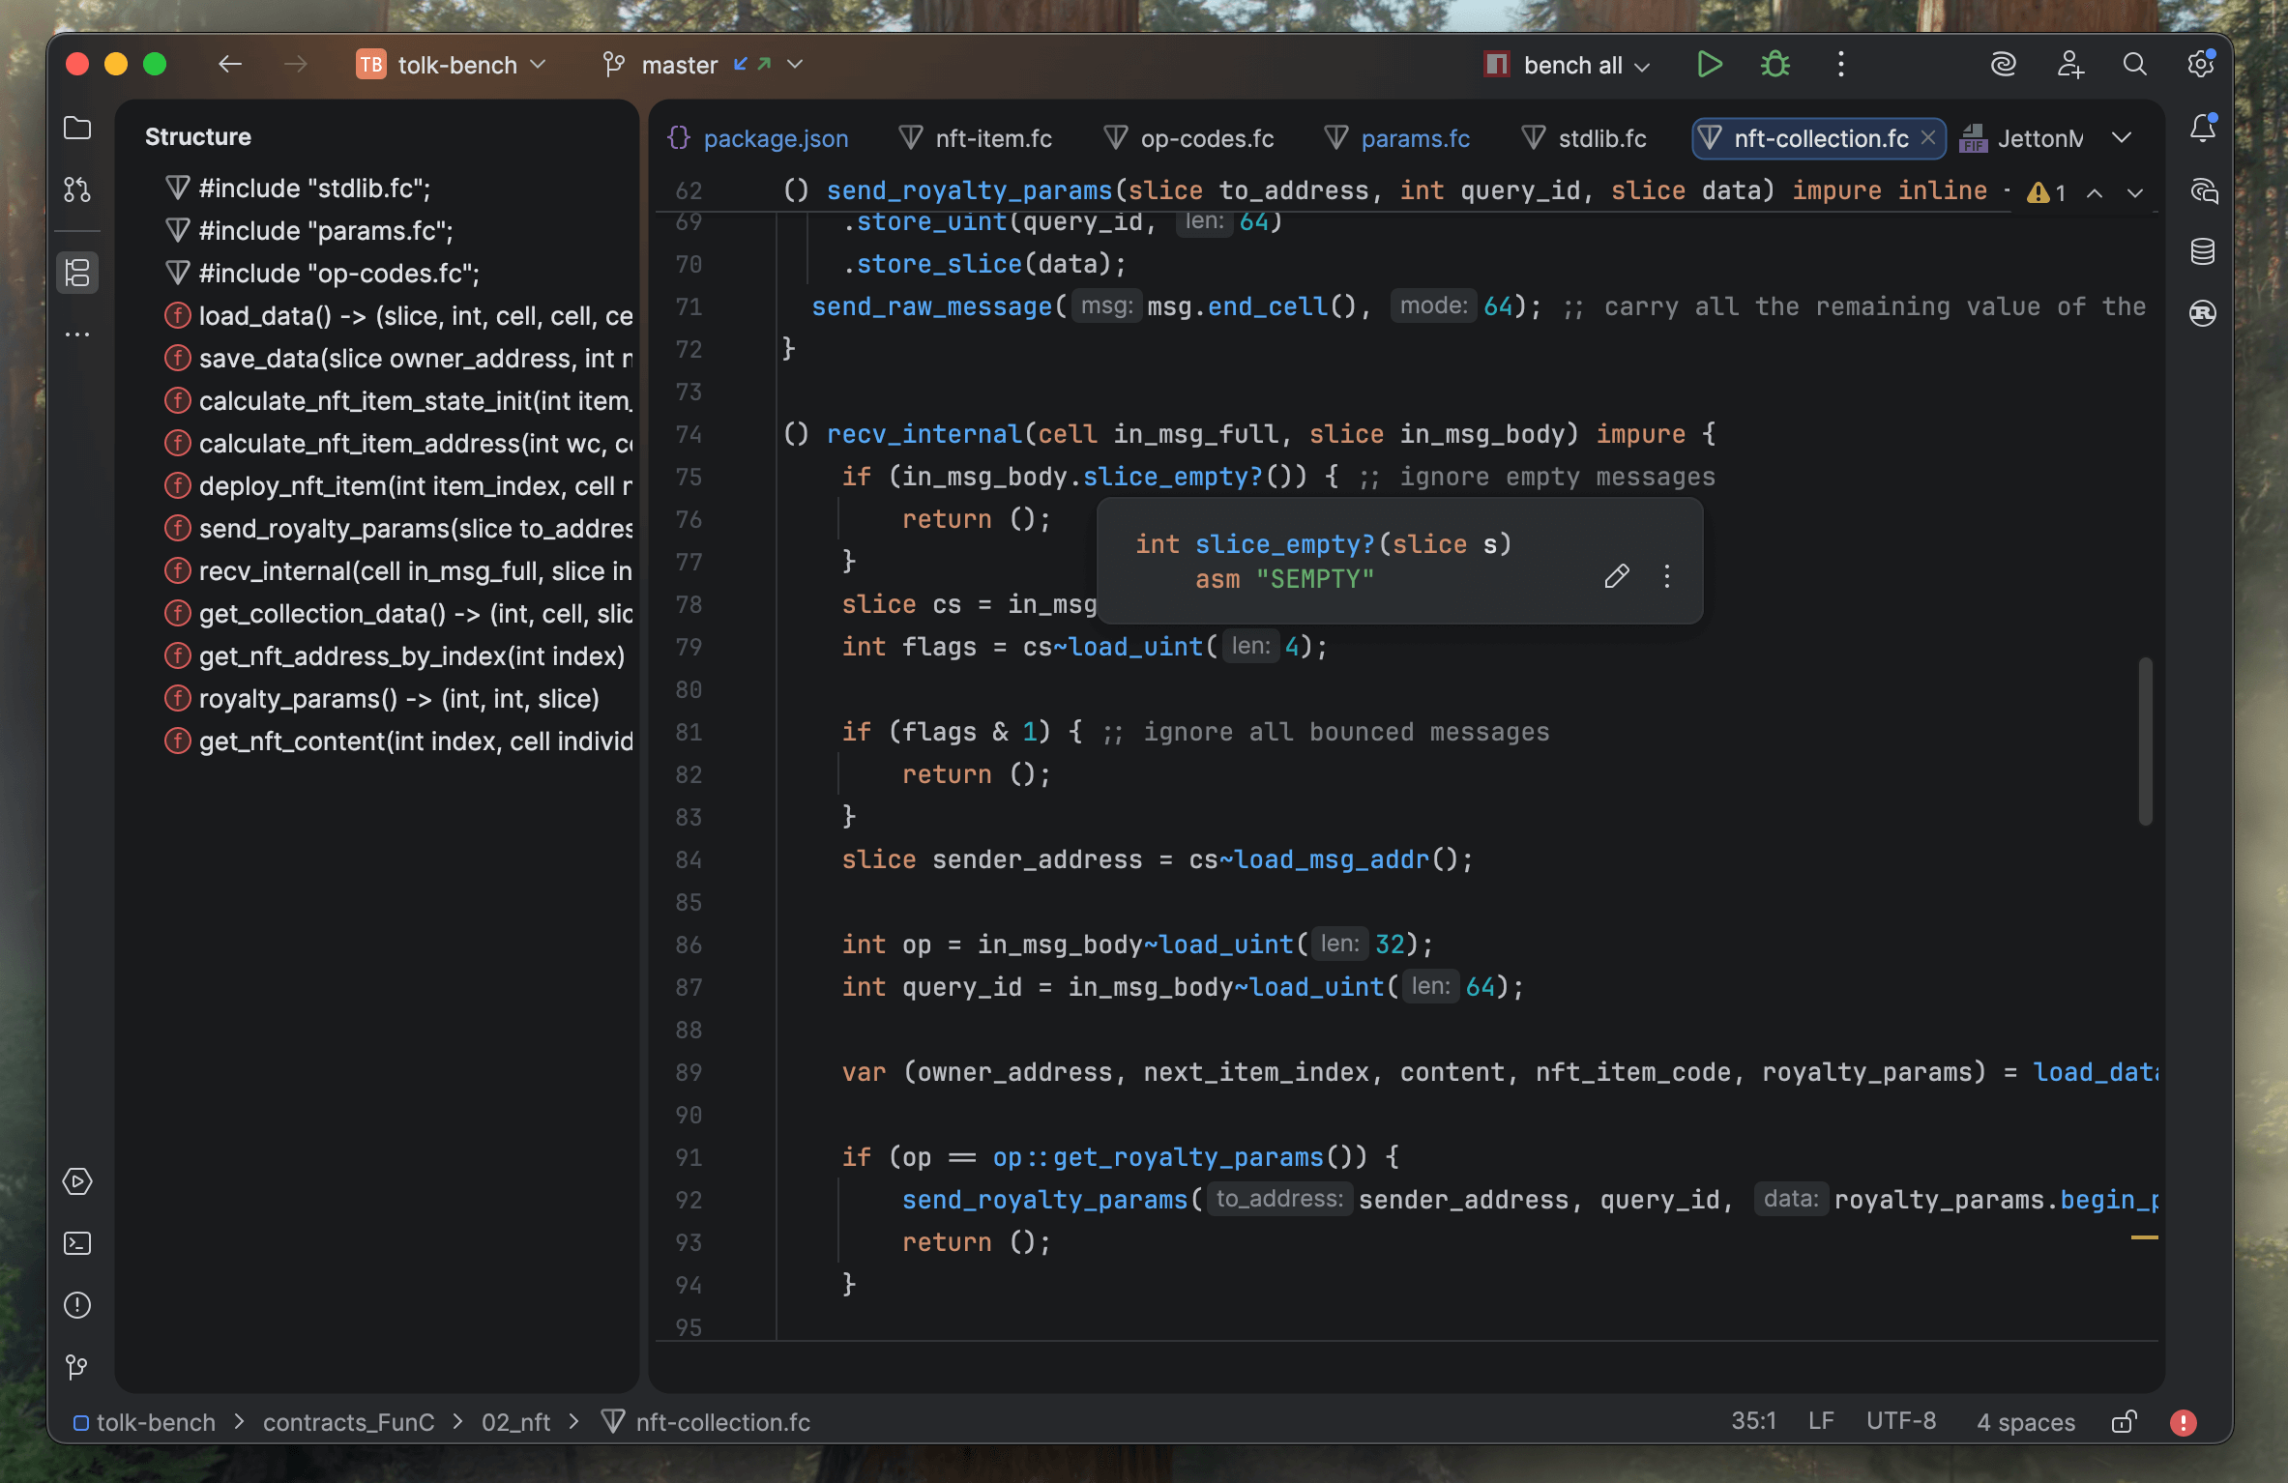Click contracts_FunC in breadcrumb bar
The height and width of the screenshot is (1483, 2288).
point(348,1422)
